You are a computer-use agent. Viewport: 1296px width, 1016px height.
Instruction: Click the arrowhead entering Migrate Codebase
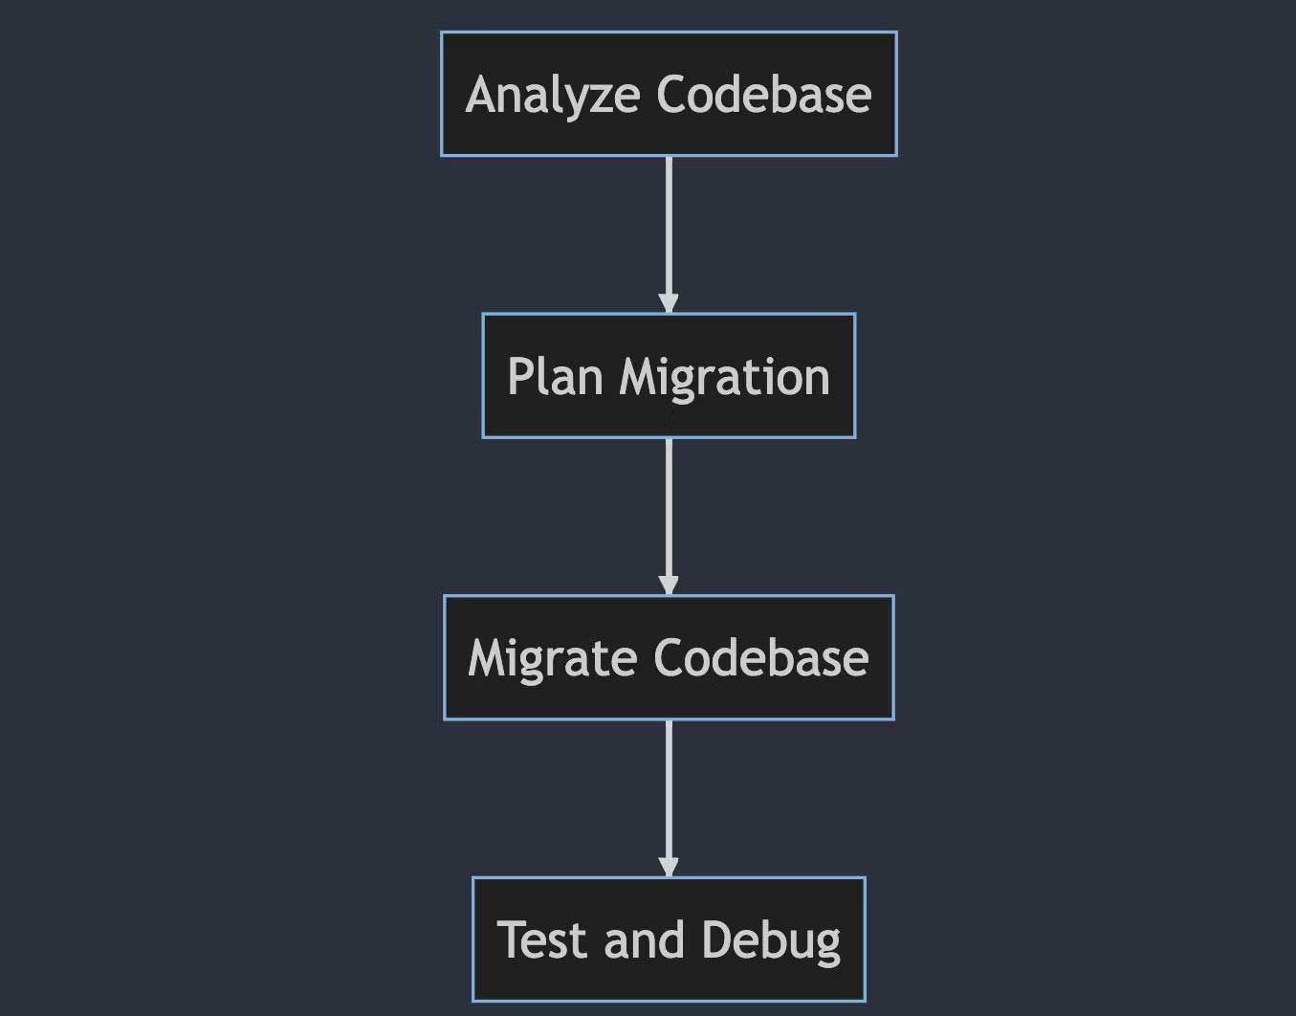click(x=669, y=585)
